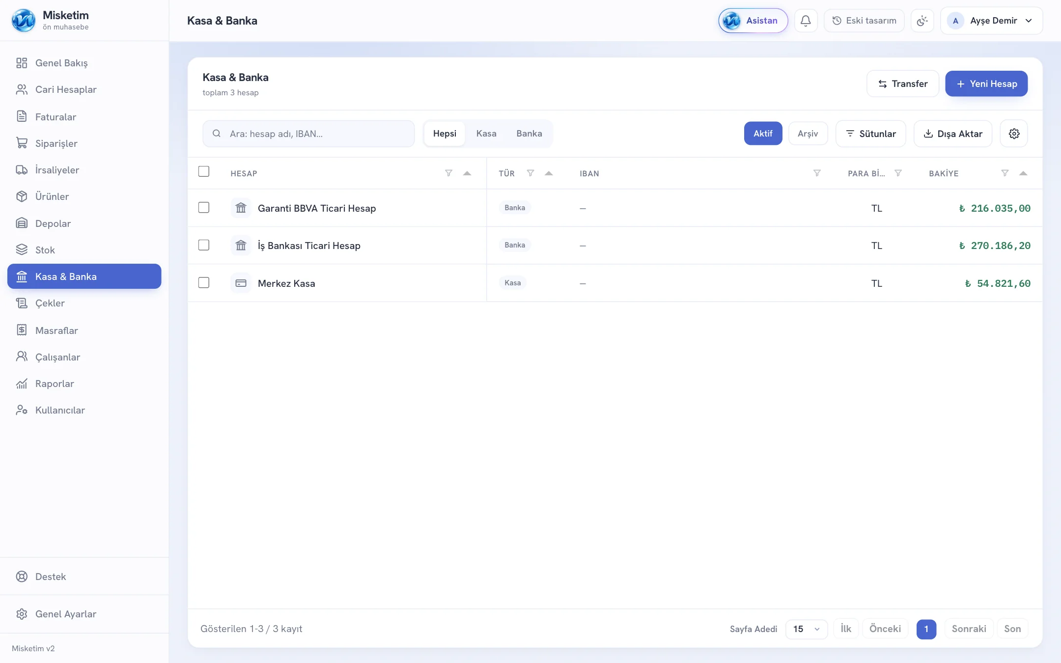Click the Transfer button
This screenshot has height=663, width=1061.
click(x=903, y=83)
